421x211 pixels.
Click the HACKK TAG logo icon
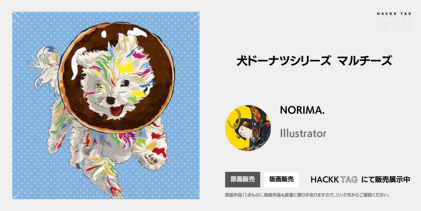tap(394, 23)
